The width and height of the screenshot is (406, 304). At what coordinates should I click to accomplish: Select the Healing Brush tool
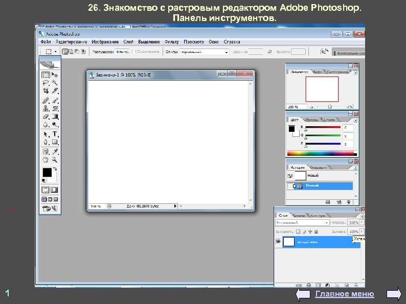point(46,100)
